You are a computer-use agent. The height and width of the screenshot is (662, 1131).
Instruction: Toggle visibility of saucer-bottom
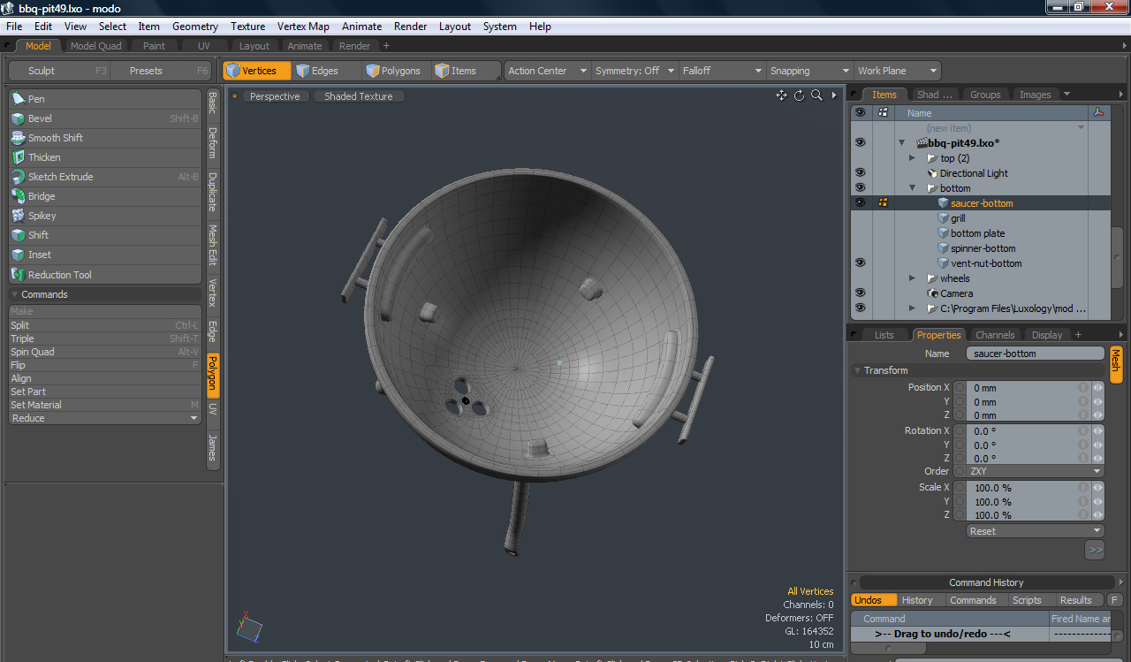click(x=861, y=203)
